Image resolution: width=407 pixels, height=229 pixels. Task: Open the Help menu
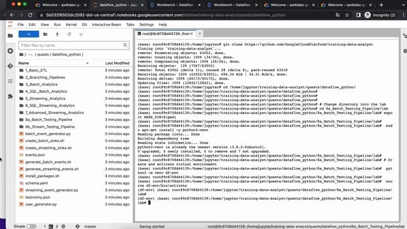(x=163, y=25)
